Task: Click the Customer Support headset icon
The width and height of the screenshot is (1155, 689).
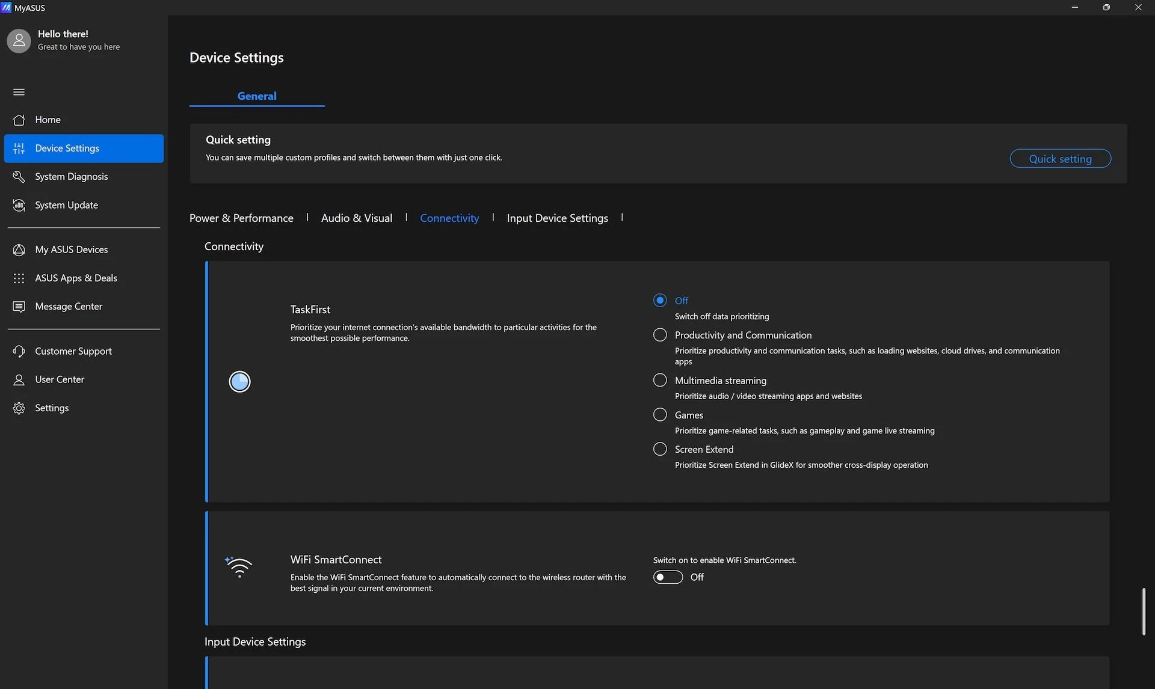Action: point(19,351)
